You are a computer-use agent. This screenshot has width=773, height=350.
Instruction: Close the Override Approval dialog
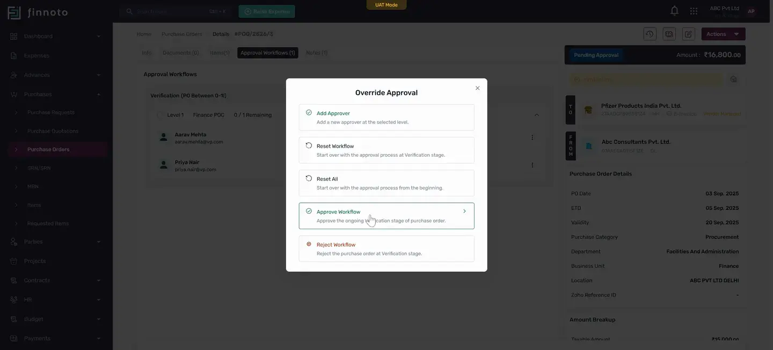477,88
